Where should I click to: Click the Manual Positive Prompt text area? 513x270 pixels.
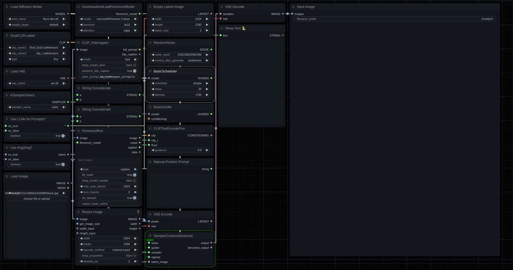pyautogui.click(x=180, y=189)
